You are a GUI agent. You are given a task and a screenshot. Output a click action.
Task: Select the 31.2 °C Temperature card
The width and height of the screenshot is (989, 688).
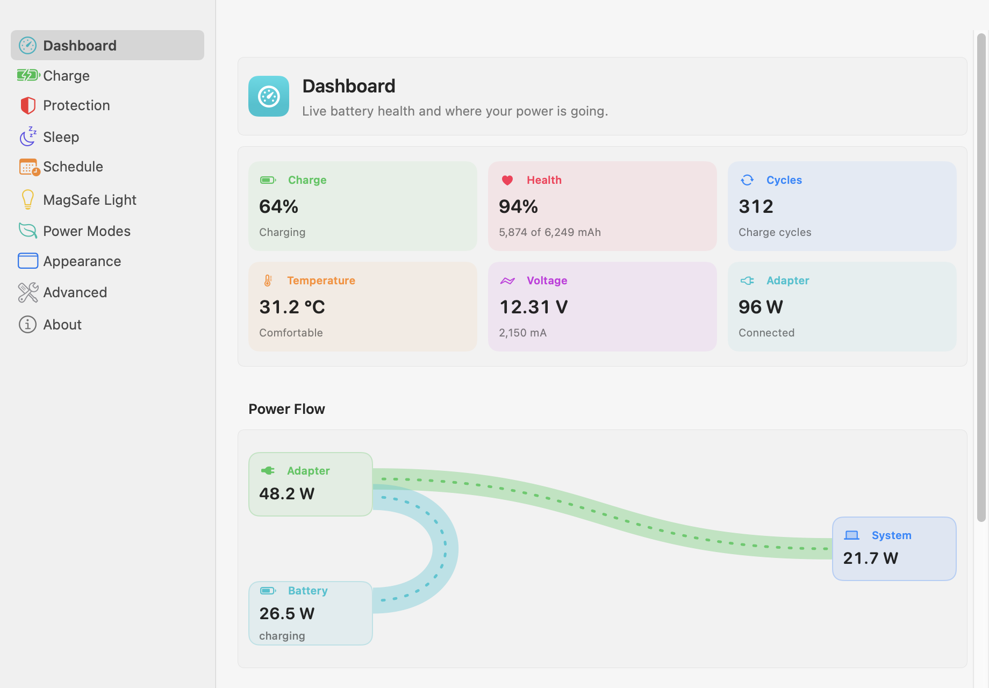[363, 306]
